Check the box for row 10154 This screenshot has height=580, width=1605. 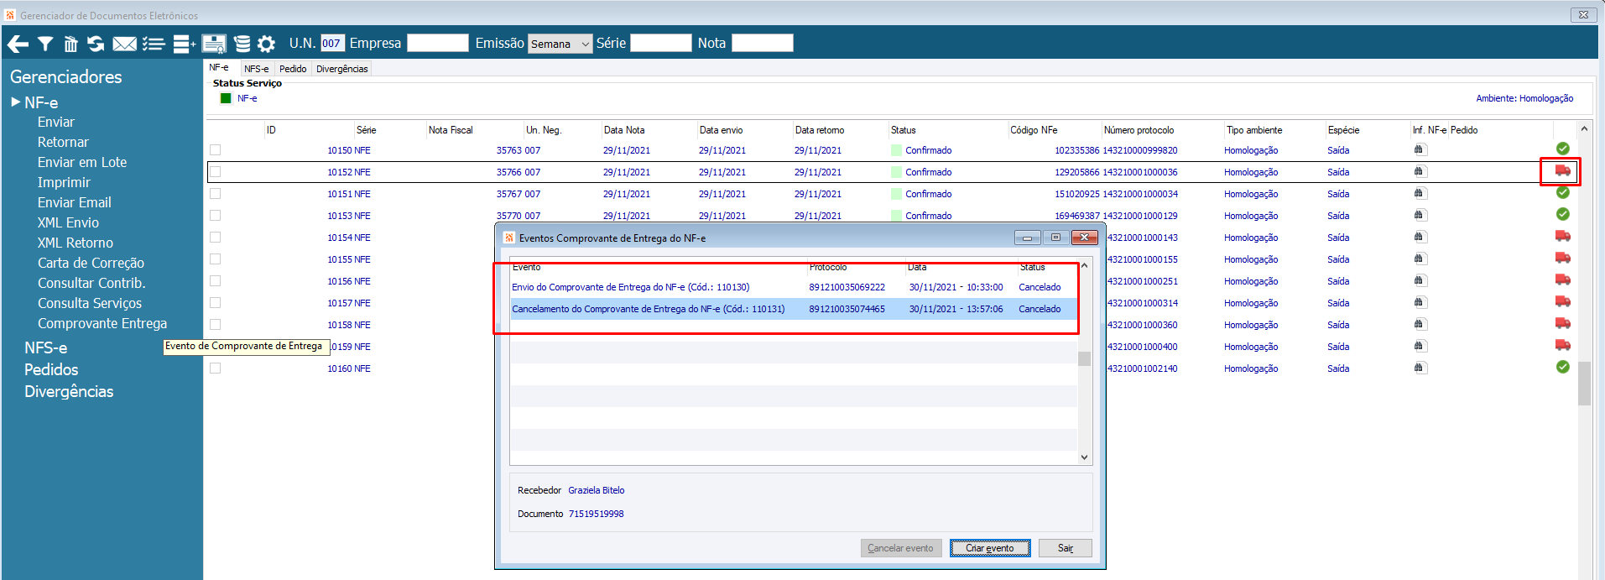pyautogui.click(x=216, y=238)
